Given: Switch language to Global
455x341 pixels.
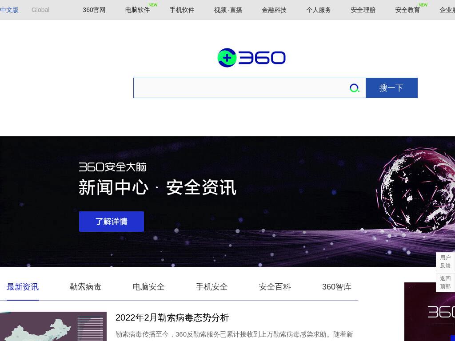Looking at the screenshot, I should point(40,10).
